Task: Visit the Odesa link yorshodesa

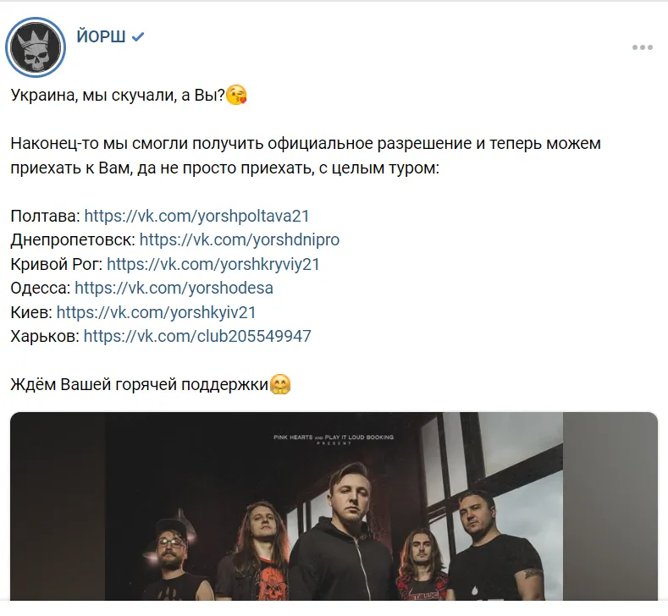Action: point(174,288)
